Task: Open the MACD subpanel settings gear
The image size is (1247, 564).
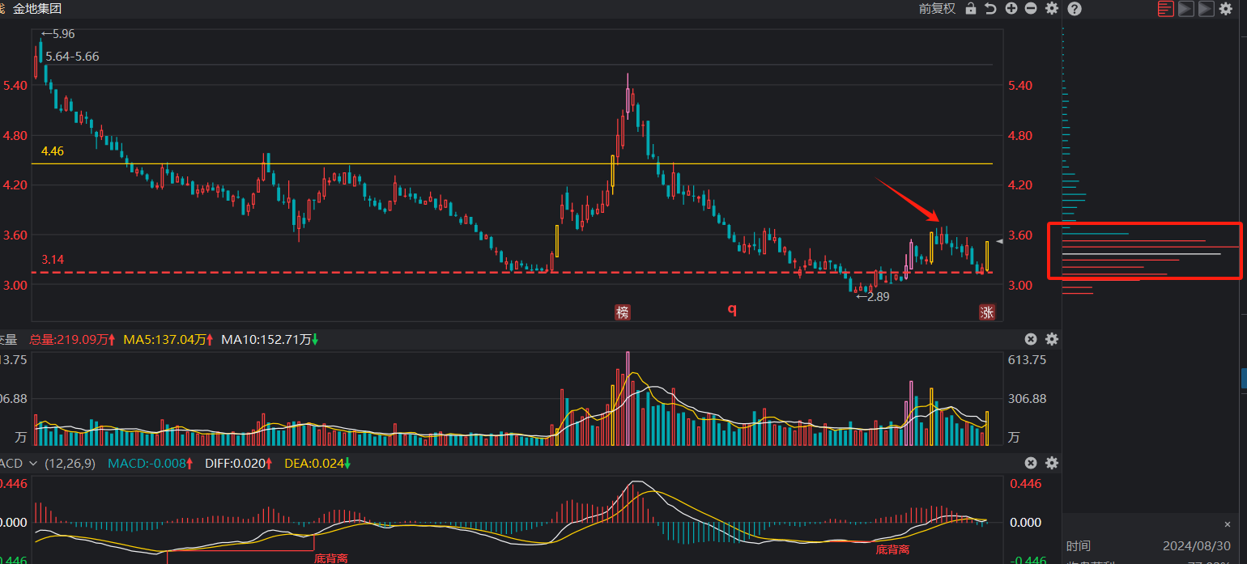Action: pos(1052,464)
